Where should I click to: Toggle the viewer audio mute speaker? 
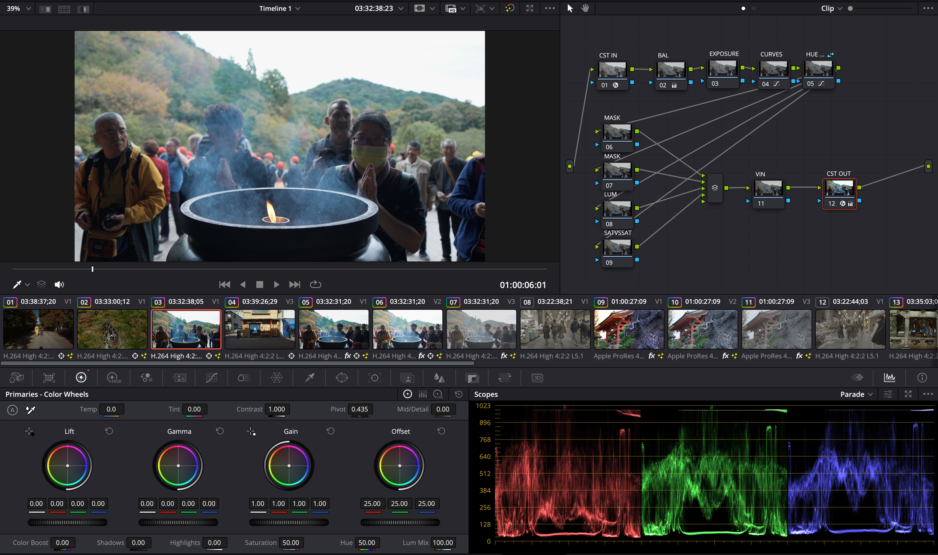[59, 285]
